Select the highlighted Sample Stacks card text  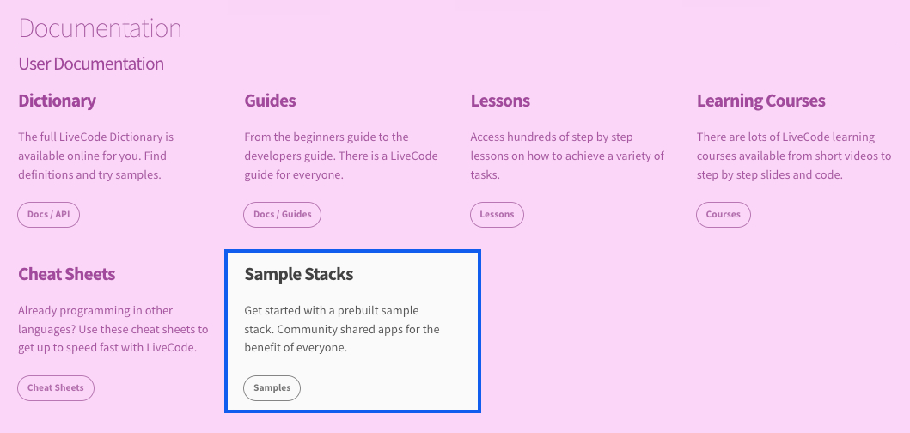pyautogui.click(x=342, y=329)
